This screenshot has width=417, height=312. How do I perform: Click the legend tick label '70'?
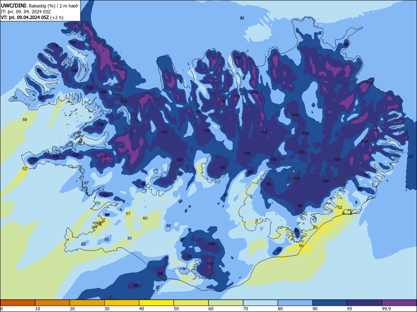pyautogui.click(x=246, y=309)
